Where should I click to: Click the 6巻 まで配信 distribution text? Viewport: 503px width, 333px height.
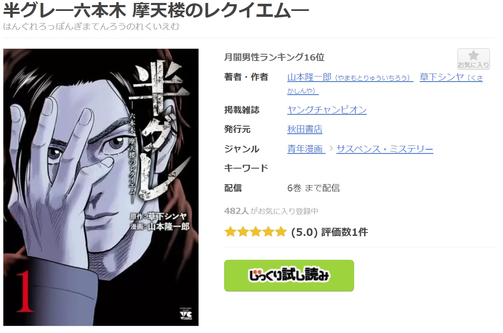(x=313, y=188)
